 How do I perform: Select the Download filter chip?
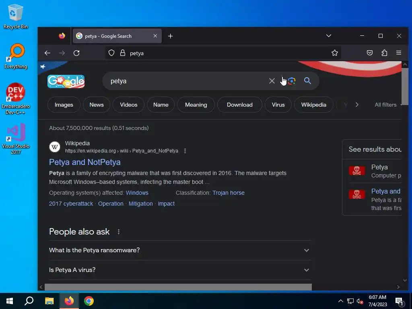click(240, 105)
